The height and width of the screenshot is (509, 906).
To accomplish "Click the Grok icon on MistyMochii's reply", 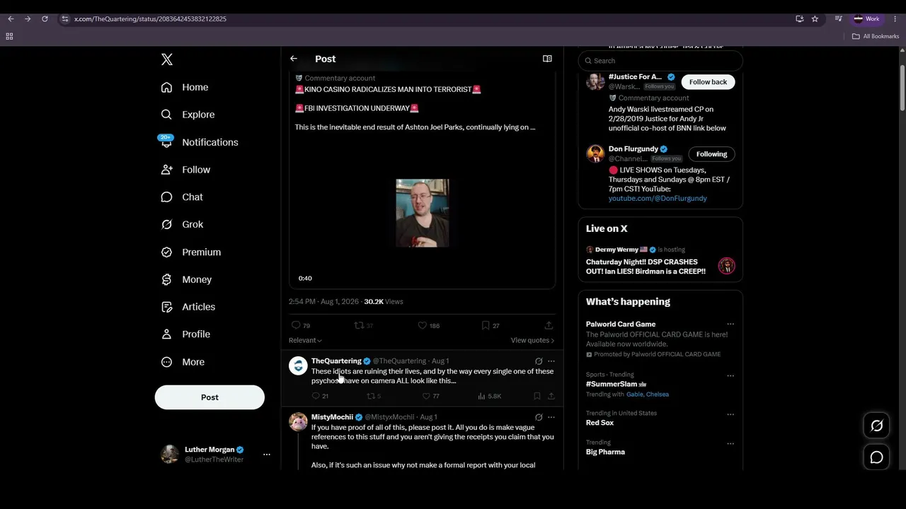I will [539, 417].
